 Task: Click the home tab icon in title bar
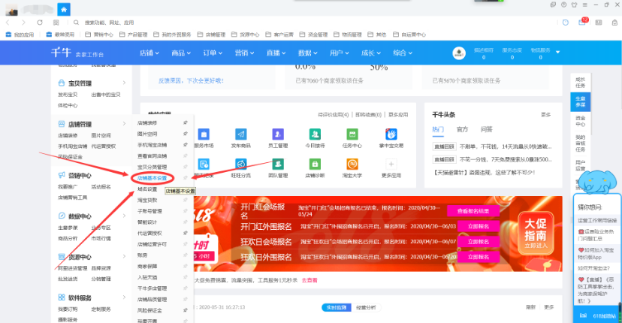coord(64,9)
